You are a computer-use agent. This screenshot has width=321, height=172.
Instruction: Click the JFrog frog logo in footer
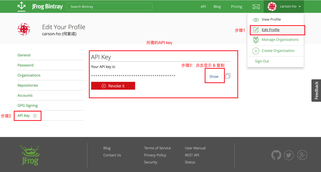30,155
